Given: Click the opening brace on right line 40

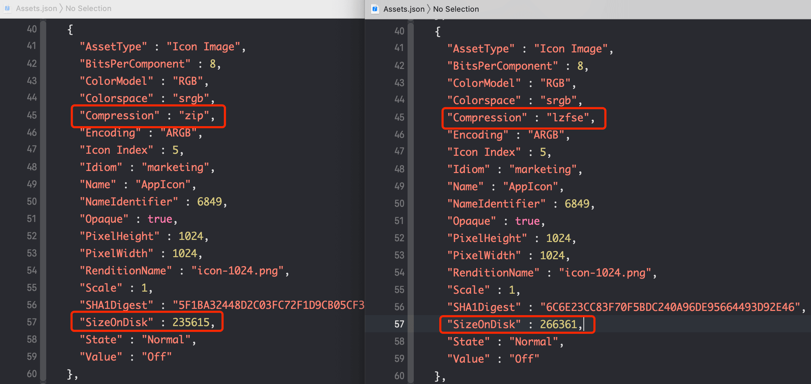Looking at the screenshot, I should 438,32.
